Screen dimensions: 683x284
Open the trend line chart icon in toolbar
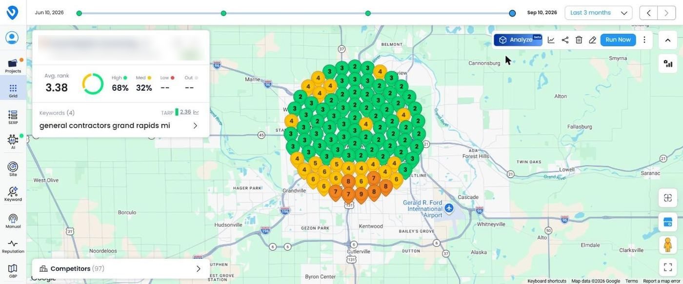(x=551, y=40)
